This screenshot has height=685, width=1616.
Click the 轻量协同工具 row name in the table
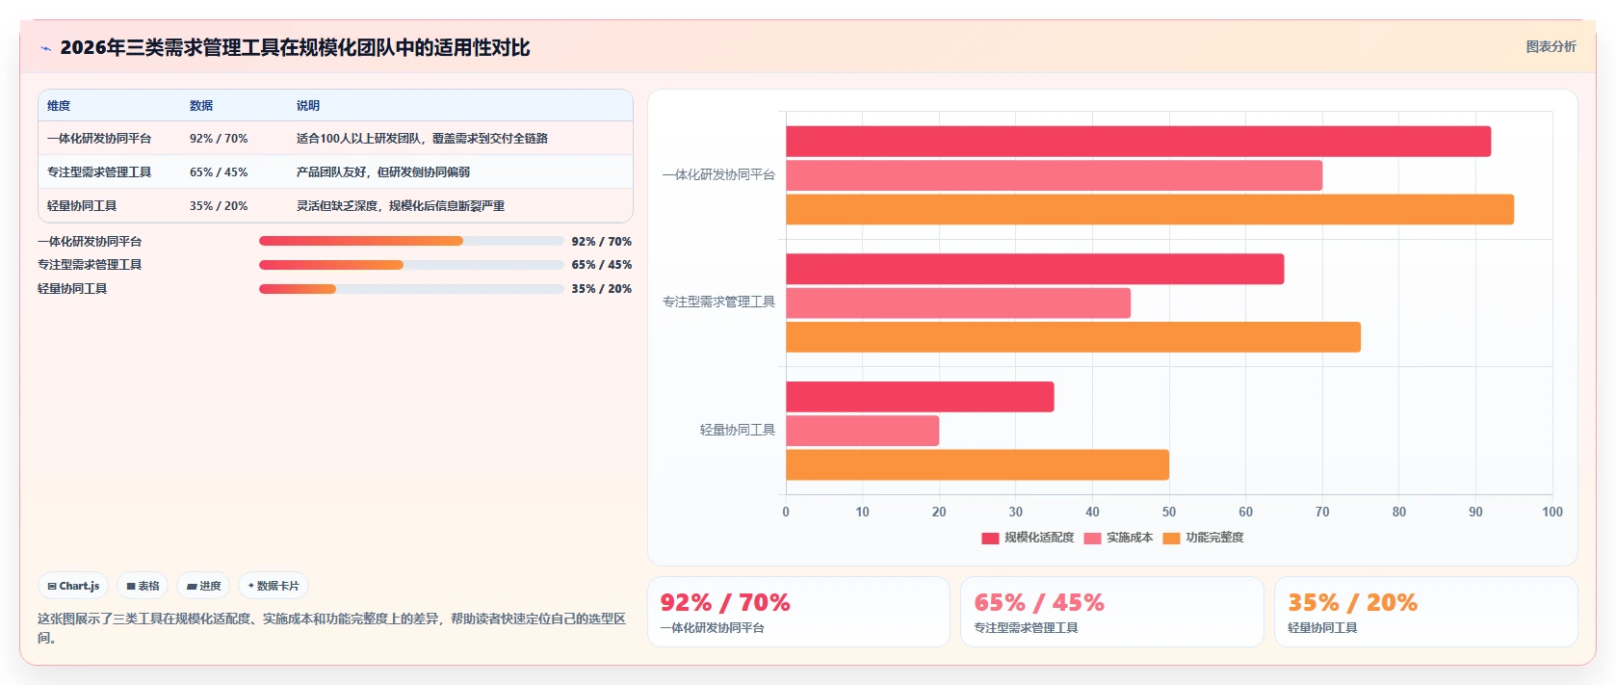tap(82, 206)
